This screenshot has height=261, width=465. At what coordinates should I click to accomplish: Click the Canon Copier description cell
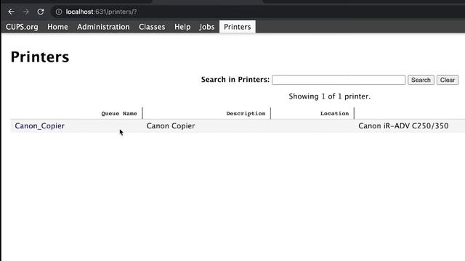(171, 125)
